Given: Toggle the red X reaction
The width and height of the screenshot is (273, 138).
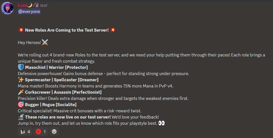Looking at the screenshot, I should coord(41,132).
